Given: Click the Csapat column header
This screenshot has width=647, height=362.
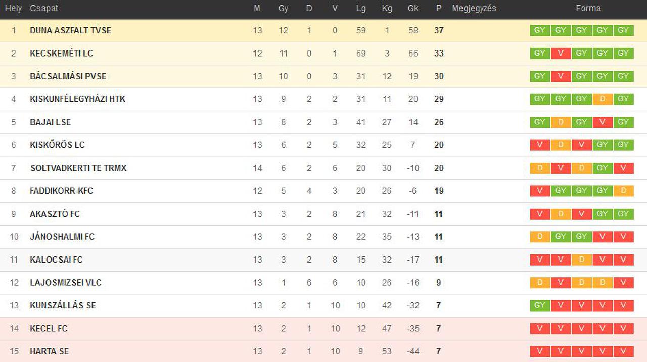Looking at the screenshot, I should 44,8.
